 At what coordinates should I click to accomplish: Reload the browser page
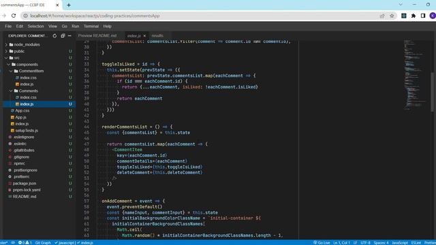pyautogui.click(x=14, y=16)
